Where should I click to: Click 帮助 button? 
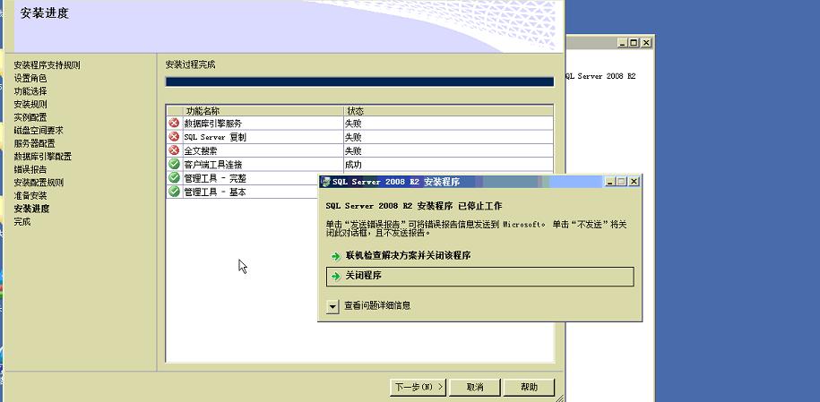tap(529, 388)
